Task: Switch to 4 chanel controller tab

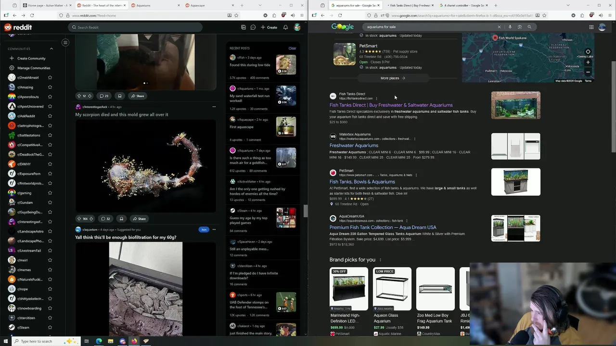Action: click(464, 5)
